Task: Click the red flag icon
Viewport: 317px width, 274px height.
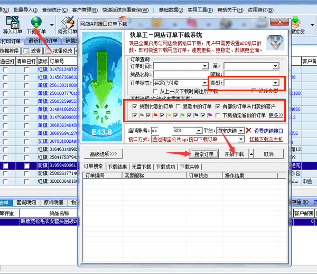Action: pos(155,115)
